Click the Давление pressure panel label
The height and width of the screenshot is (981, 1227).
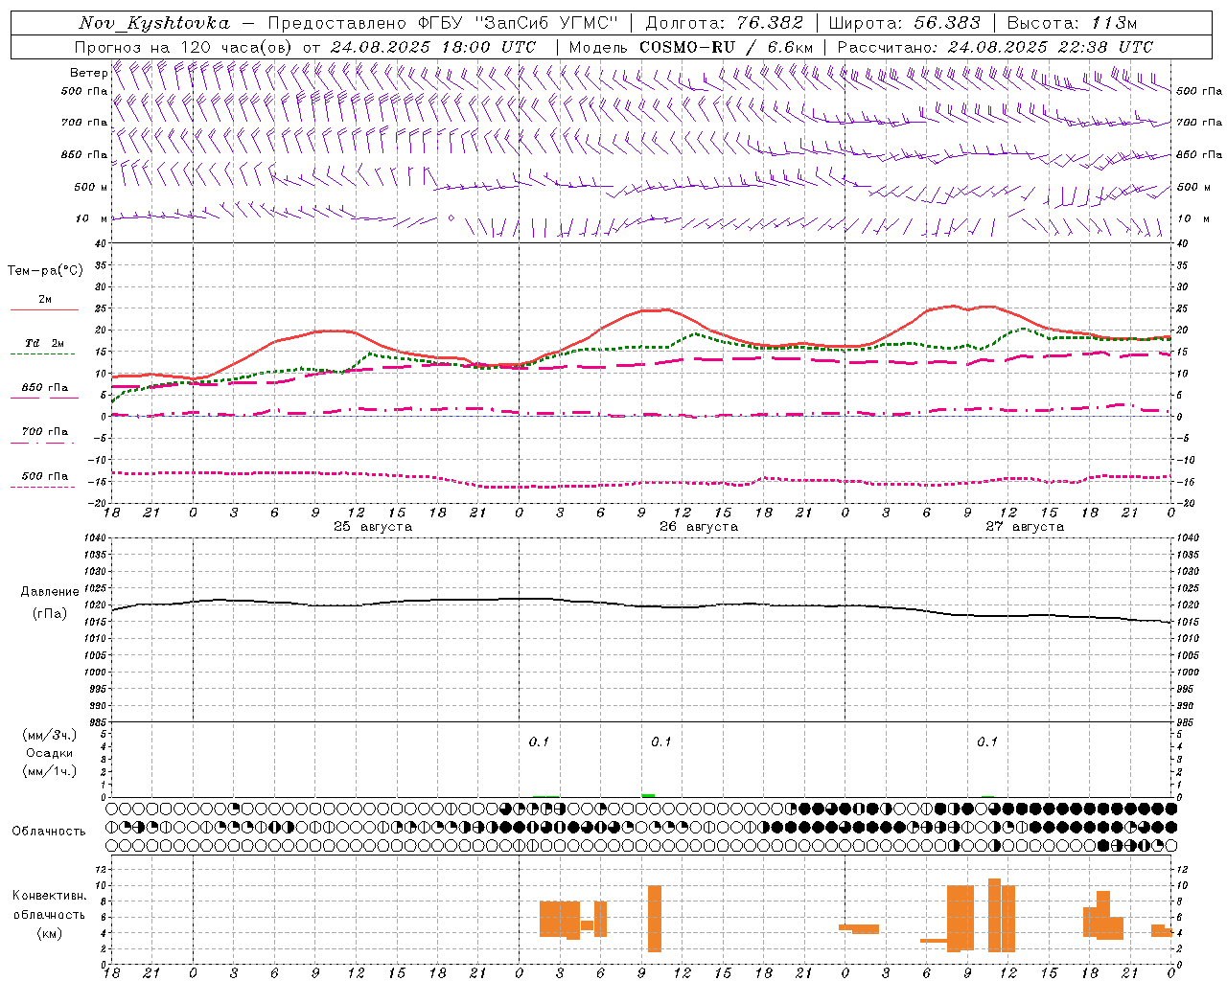point(50,592)
